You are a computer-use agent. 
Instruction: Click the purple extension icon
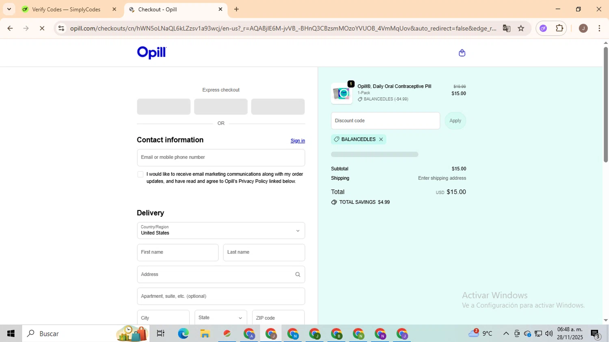coord(543,28)
